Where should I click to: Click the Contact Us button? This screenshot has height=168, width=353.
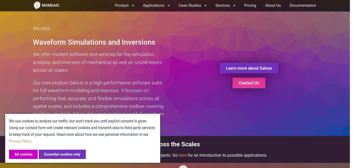249,83
